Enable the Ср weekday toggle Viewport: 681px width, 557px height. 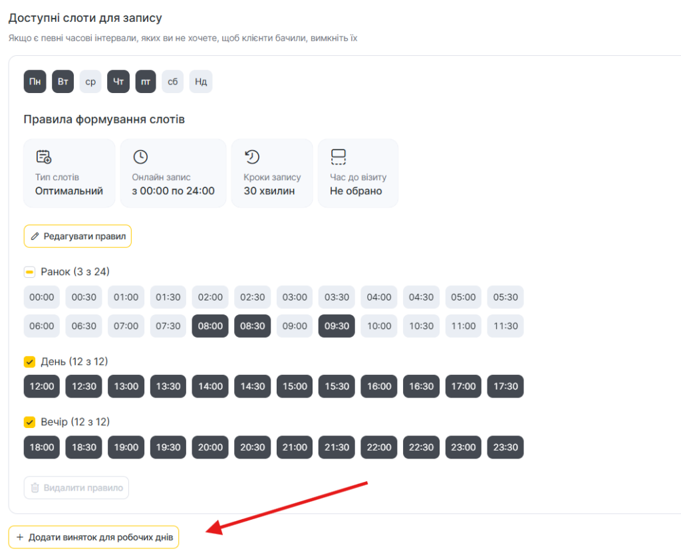coord(90,82)
